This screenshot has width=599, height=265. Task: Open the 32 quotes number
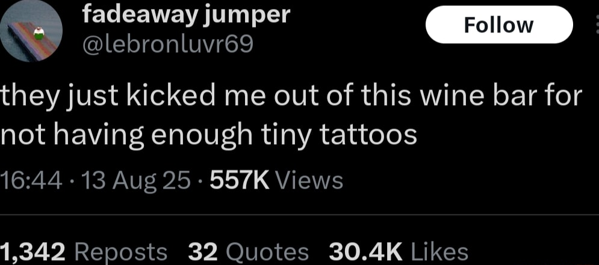(203, 252)
